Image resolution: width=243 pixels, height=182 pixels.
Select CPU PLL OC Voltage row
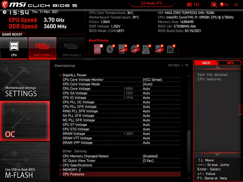(122, 102)
